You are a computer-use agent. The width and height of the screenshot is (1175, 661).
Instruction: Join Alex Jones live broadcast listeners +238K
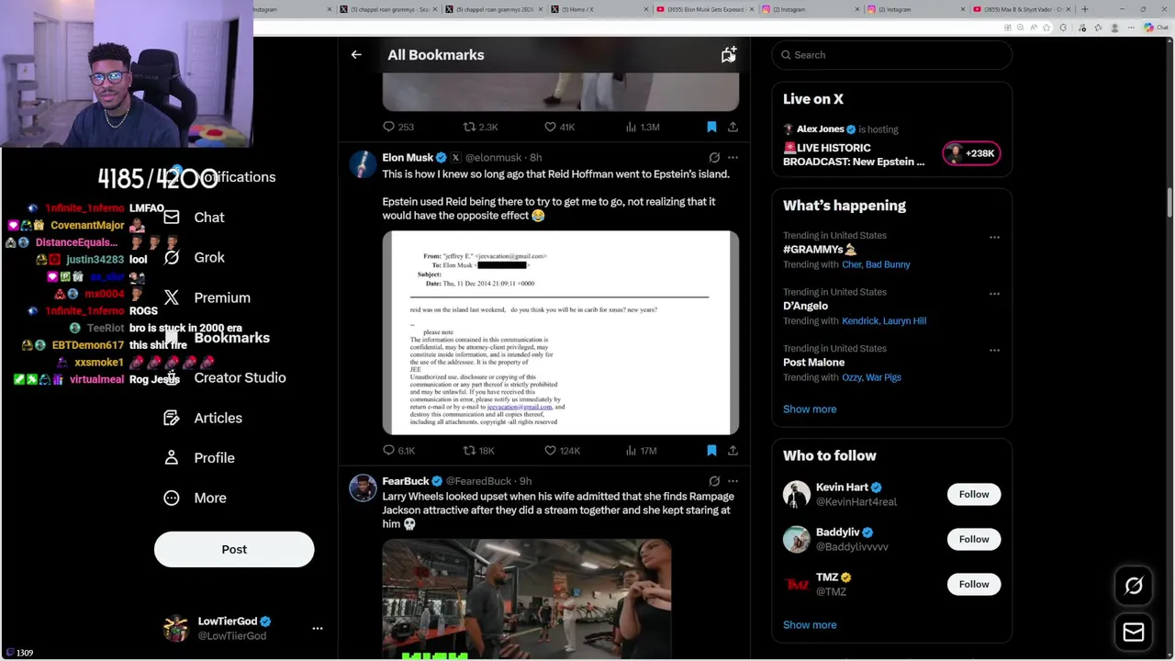(x=971, y=153)
